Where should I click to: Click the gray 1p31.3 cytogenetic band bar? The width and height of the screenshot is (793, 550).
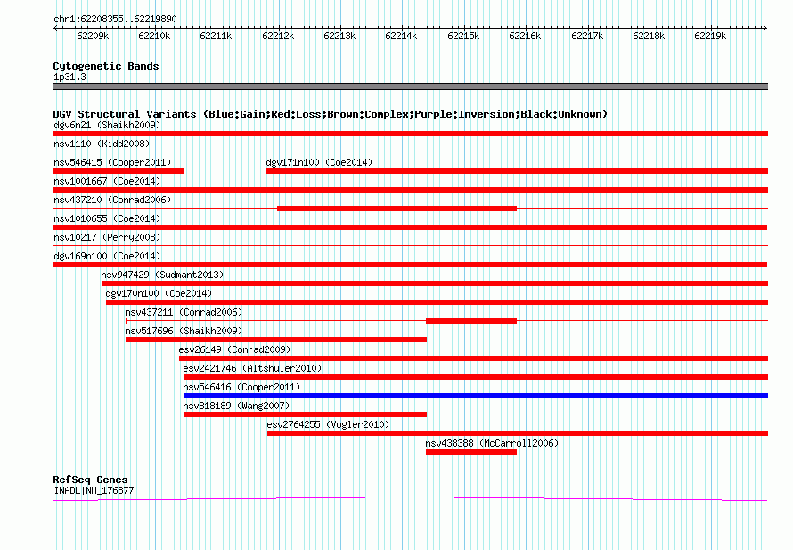coord(410,86)
